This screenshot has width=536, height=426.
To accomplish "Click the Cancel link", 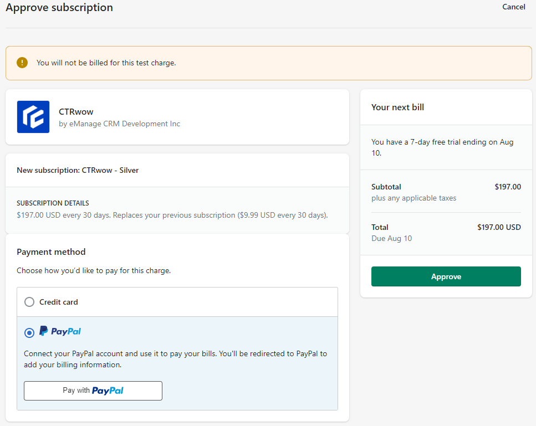I will tap(513, 7).
